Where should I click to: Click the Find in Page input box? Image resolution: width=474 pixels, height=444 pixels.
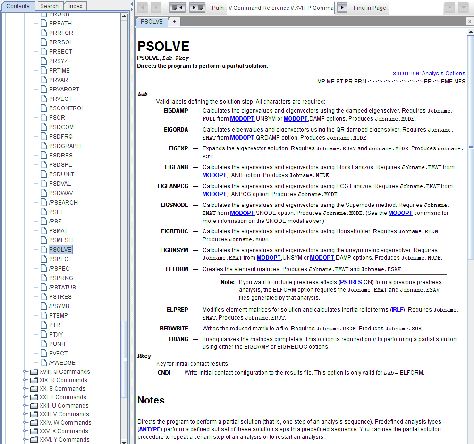[x=415, y=8]
